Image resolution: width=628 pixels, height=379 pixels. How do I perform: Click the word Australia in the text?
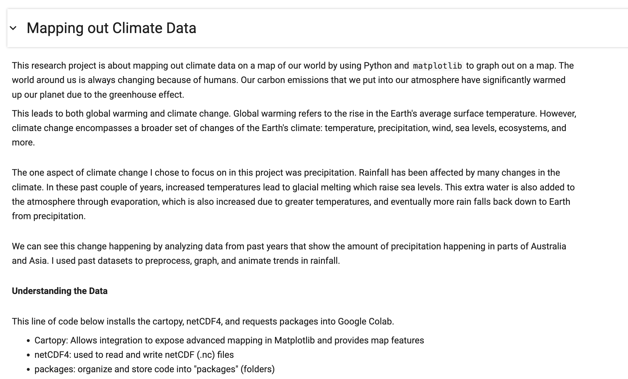548,246
